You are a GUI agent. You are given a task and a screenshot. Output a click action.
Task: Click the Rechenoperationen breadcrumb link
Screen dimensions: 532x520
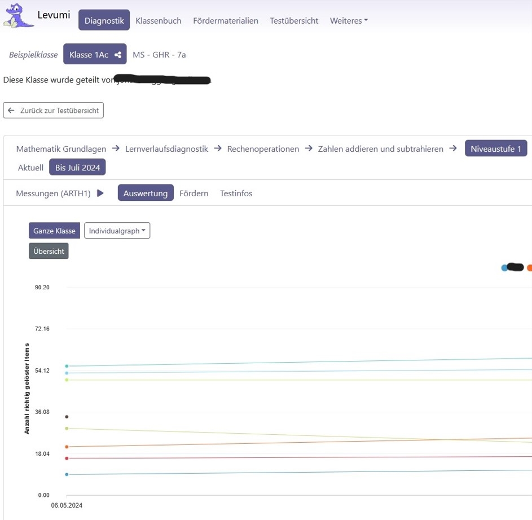(263, 149)
